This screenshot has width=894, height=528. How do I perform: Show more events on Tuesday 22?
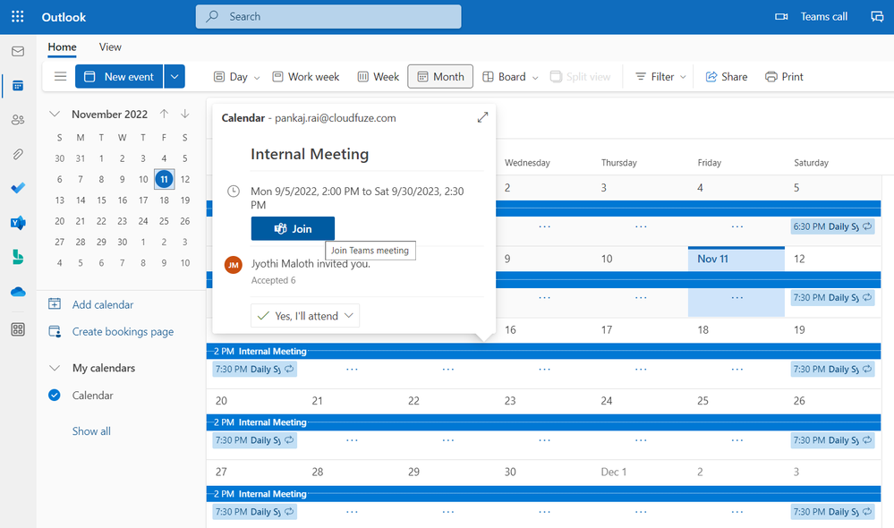tap(448, 440)
